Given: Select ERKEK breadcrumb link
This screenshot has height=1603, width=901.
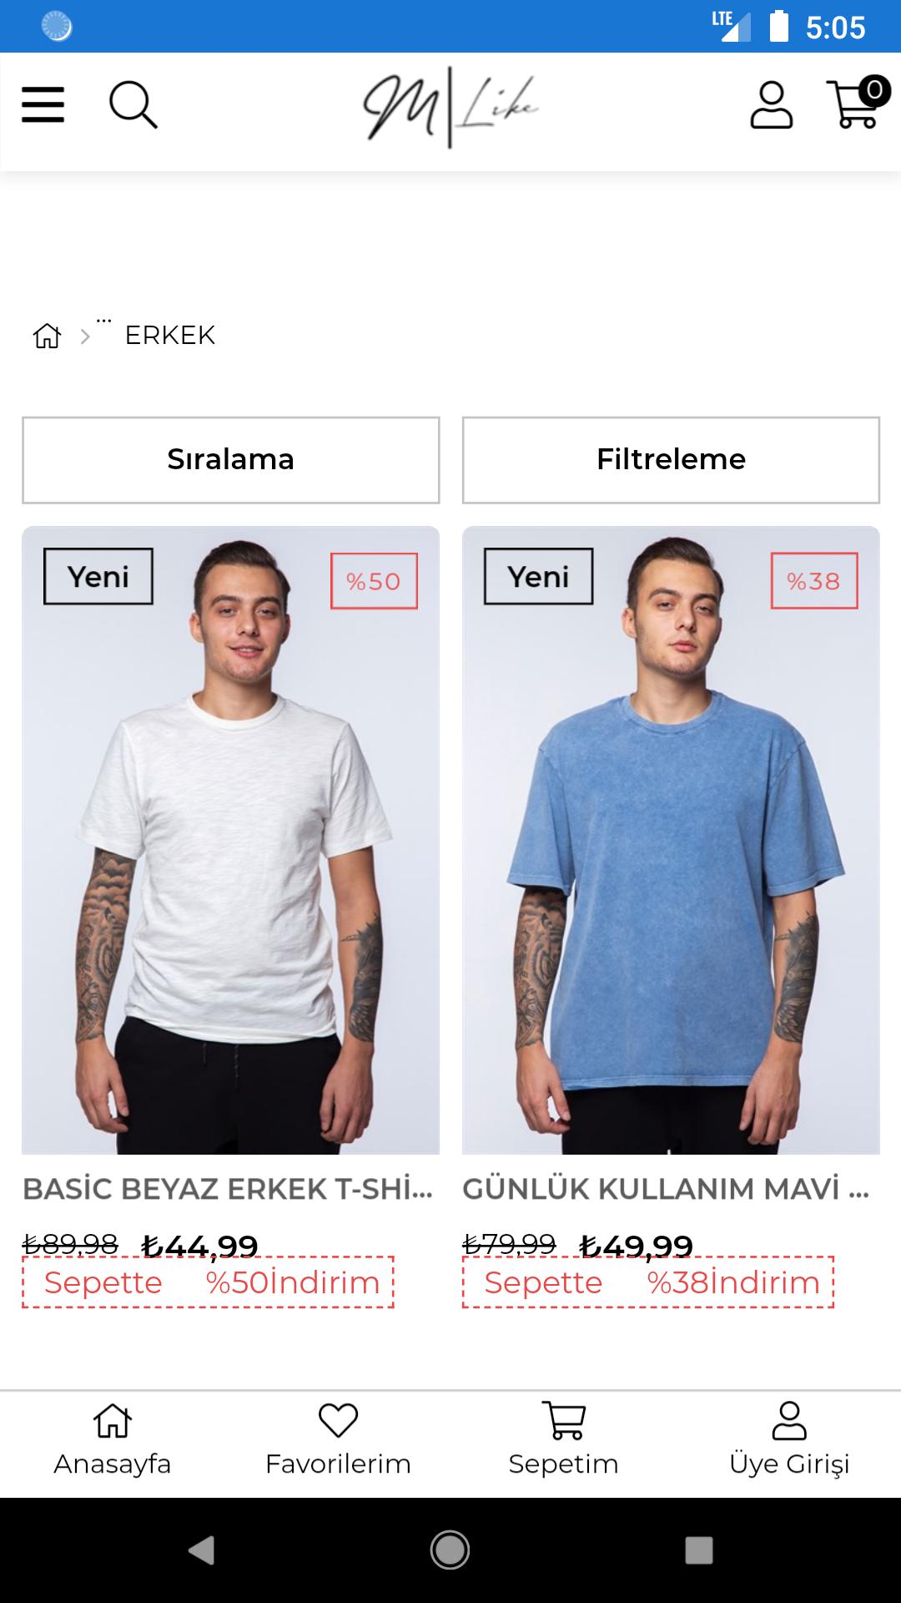Looking at the screenshot, I should [170, 336].
